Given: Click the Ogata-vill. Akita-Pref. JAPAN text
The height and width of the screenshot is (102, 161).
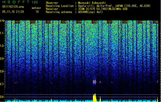Looking at the screenshot, I should click(x=100, y=6).
